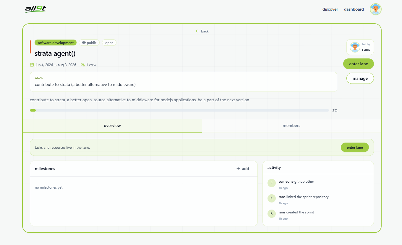This screenshot has height=245, width=402.
Task: Click the jun 4, 2026 date range
Action: pyautogui.click(x=56, y=65)
